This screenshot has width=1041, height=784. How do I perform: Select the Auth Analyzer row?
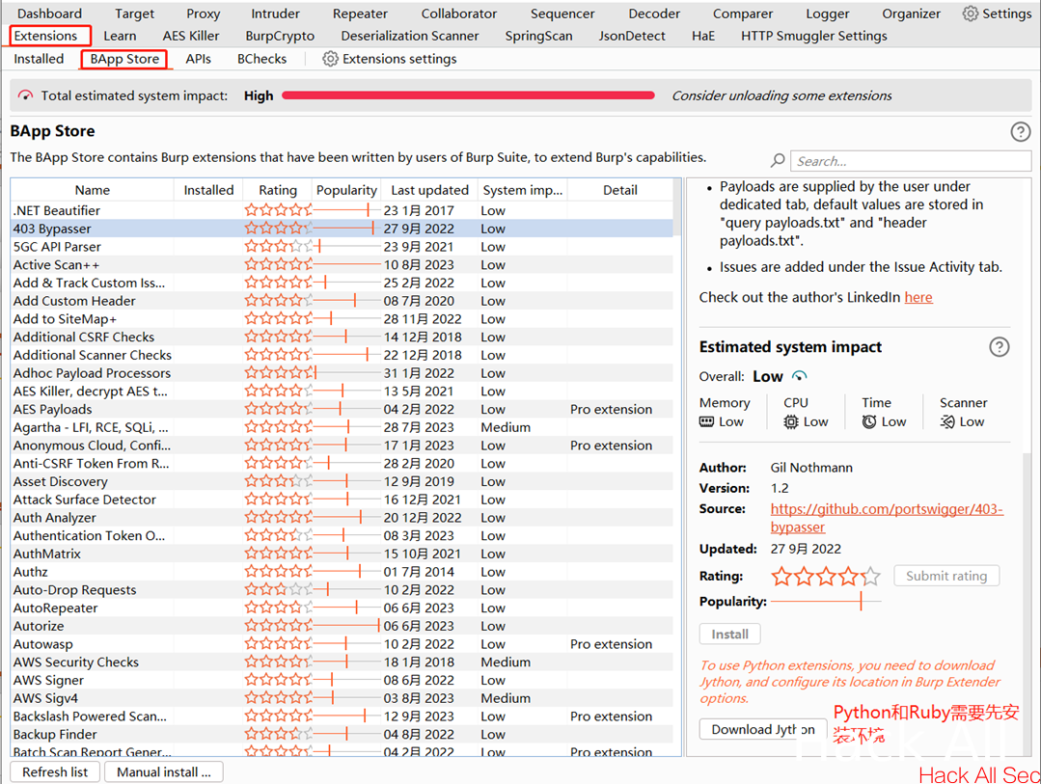click(342, 517)
